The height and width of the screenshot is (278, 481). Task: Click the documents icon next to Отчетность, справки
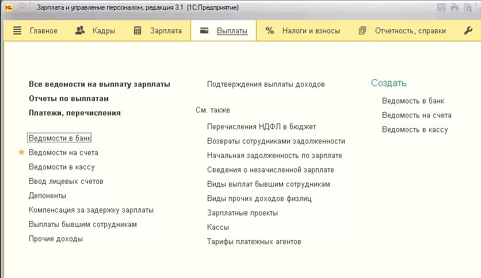coord(362,30)
